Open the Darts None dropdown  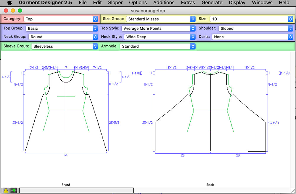pyautogui.click(x=252, y=37)
